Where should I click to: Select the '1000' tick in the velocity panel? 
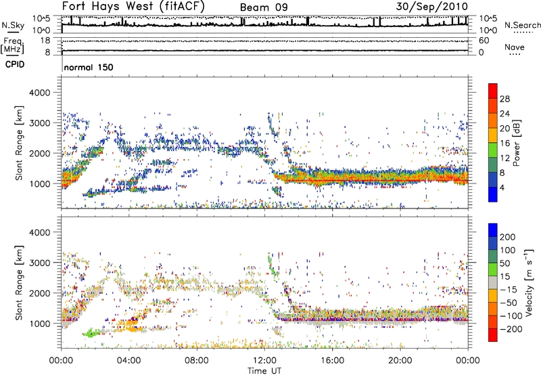pyautogui.click(x=39, y=324)
